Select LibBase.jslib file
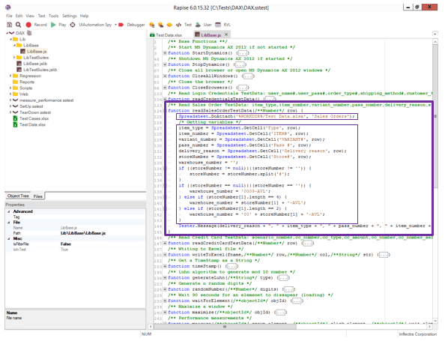 coord(35,64)
